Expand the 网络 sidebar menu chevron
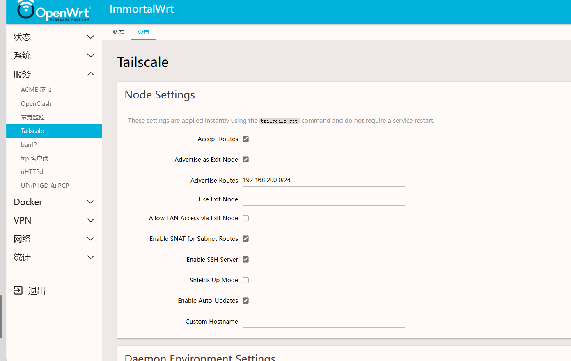 [x=91, y=239]
